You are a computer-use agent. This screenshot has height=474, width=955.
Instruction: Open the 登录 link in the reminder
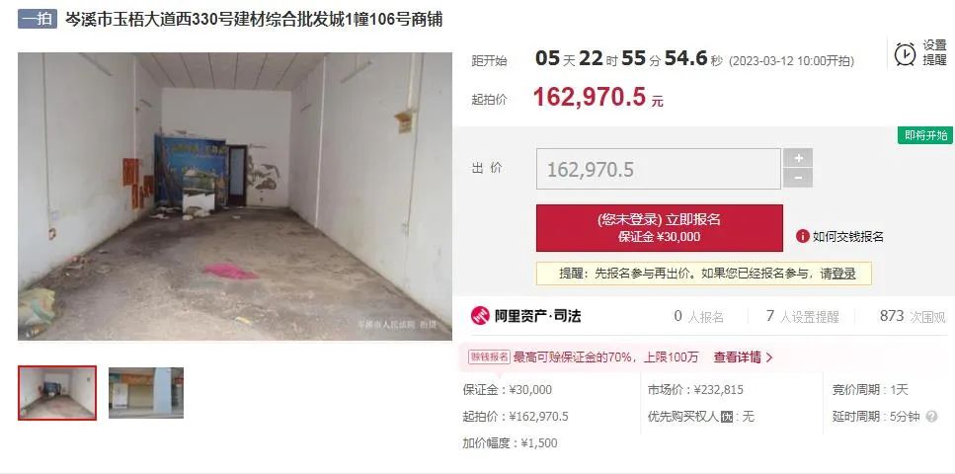(x=844, y=274)
